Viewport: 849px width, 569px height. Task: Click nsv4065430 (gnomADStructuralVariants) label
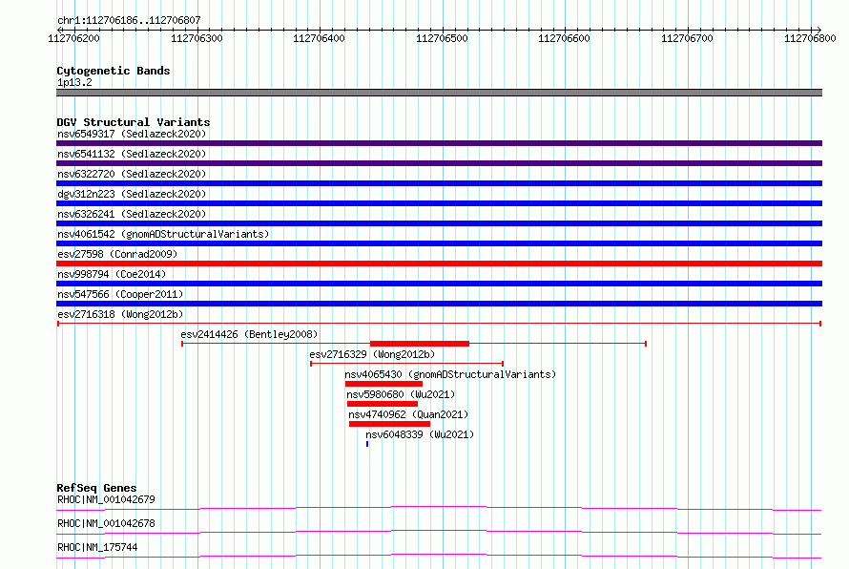(x=450, y=374)
